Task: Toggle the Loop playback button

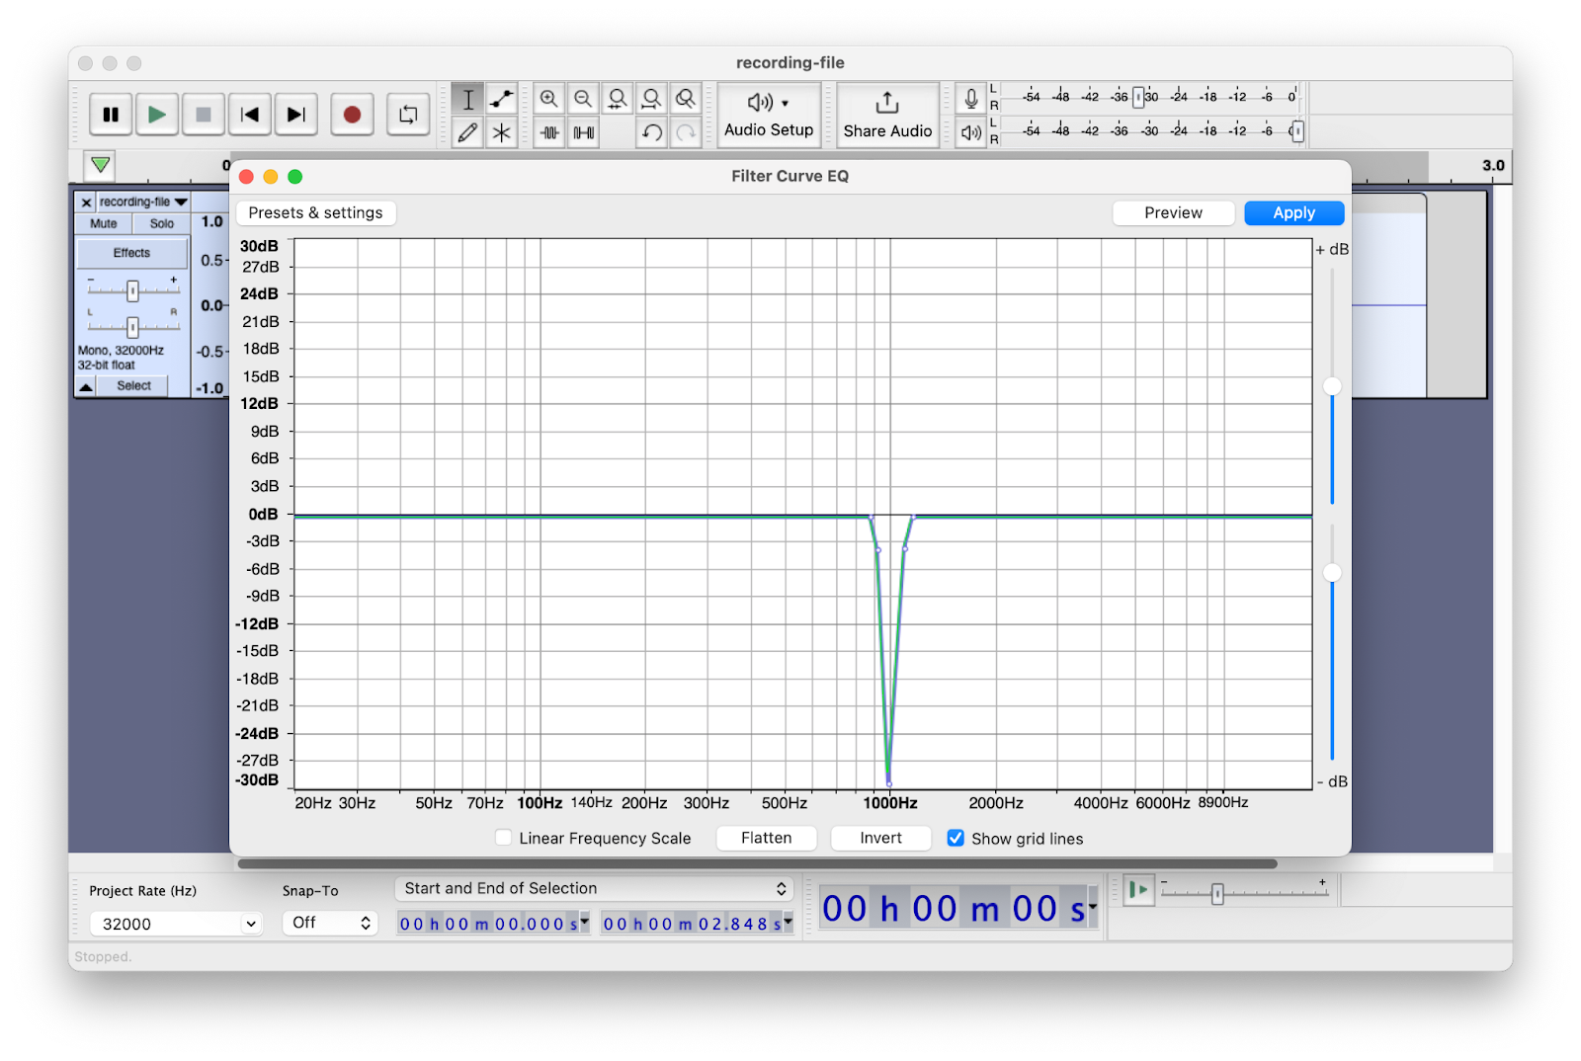Action: (408, 115)
